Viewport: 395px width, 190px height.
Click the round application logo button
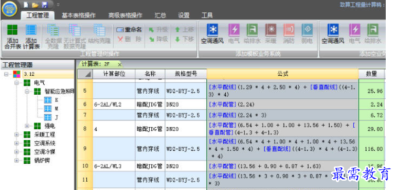(10, 9)
